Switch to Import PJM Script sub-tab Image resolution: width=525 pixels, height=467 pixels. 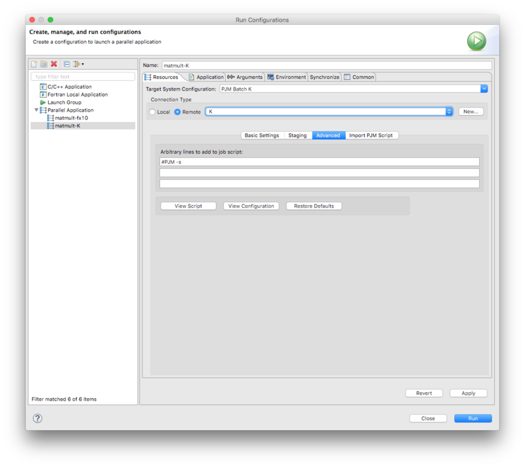tap(371, 135)
